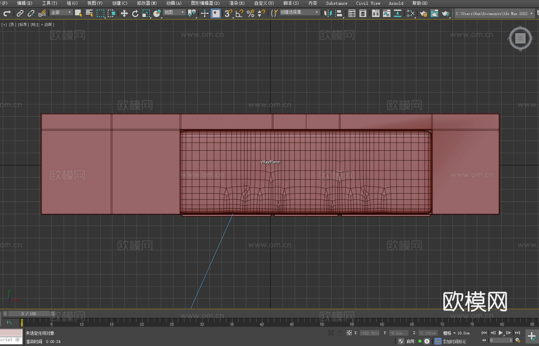The width and height of the screenshot is (539, 346).
Task: Show the Ribbon toggle icon
Action: [376, 13]
